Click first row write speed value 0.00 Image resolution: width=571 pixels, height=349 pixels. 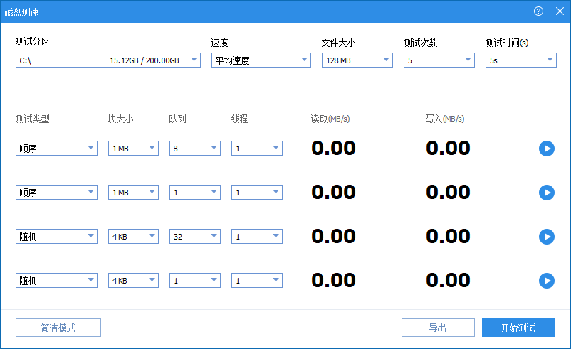click(448, 149)
